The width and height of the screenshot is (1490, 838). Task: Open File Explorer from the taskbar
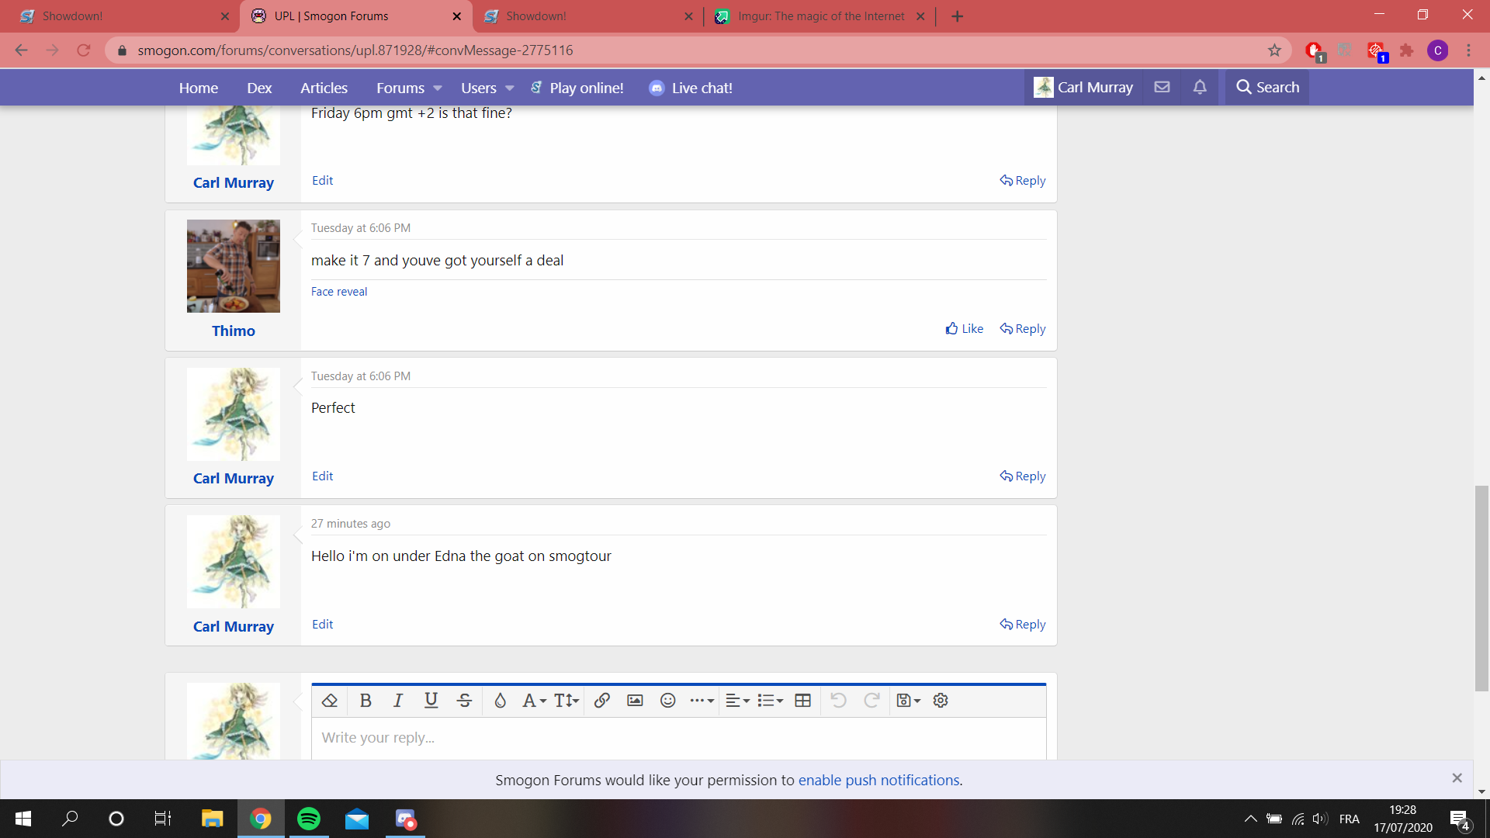click(x=212, y=819)
